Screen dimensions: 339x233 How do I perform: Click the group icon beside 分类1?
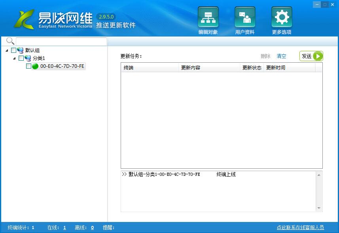point(27,58)
